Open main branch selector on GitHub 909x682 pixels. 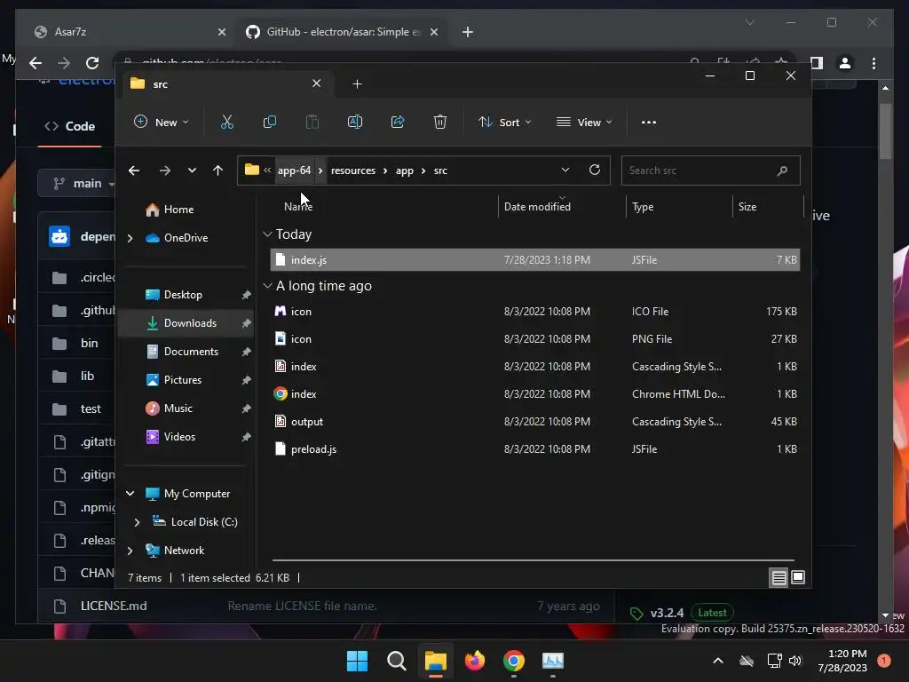[78, 183]
